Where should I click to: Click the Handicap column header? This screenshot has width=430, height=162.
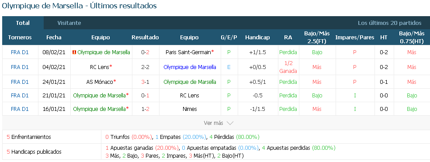point(257,38)
